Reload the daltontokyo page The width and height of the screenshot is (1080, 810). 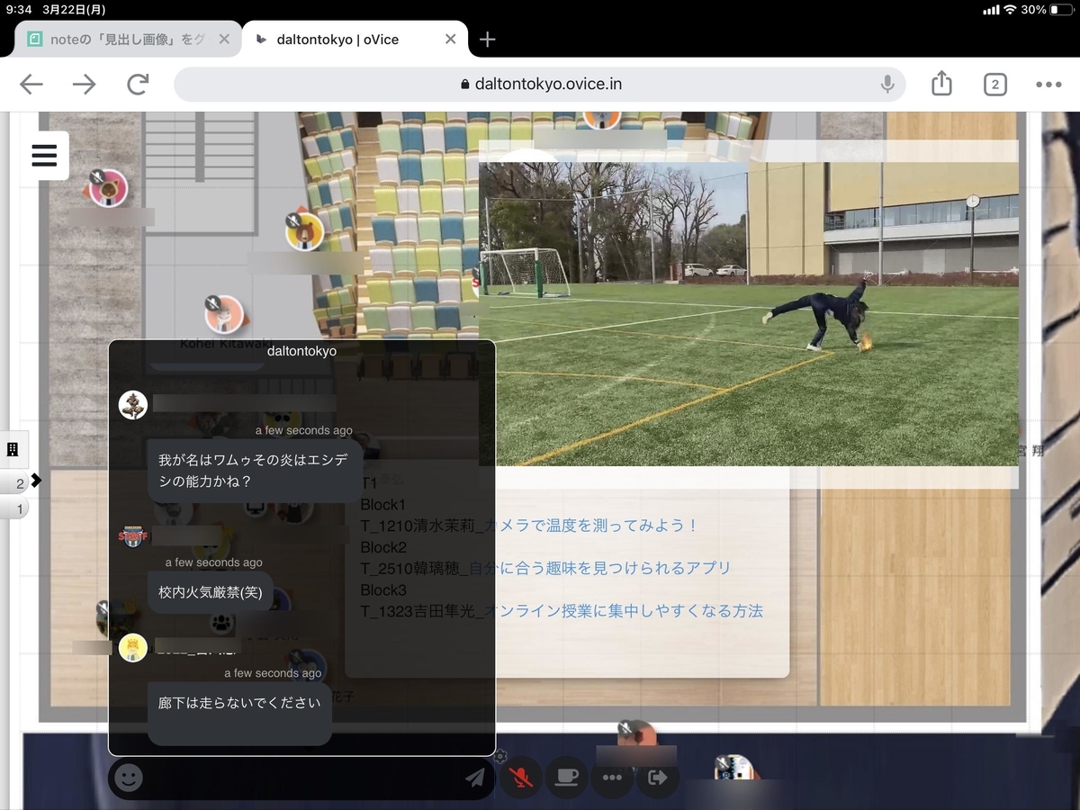[138, 85]
